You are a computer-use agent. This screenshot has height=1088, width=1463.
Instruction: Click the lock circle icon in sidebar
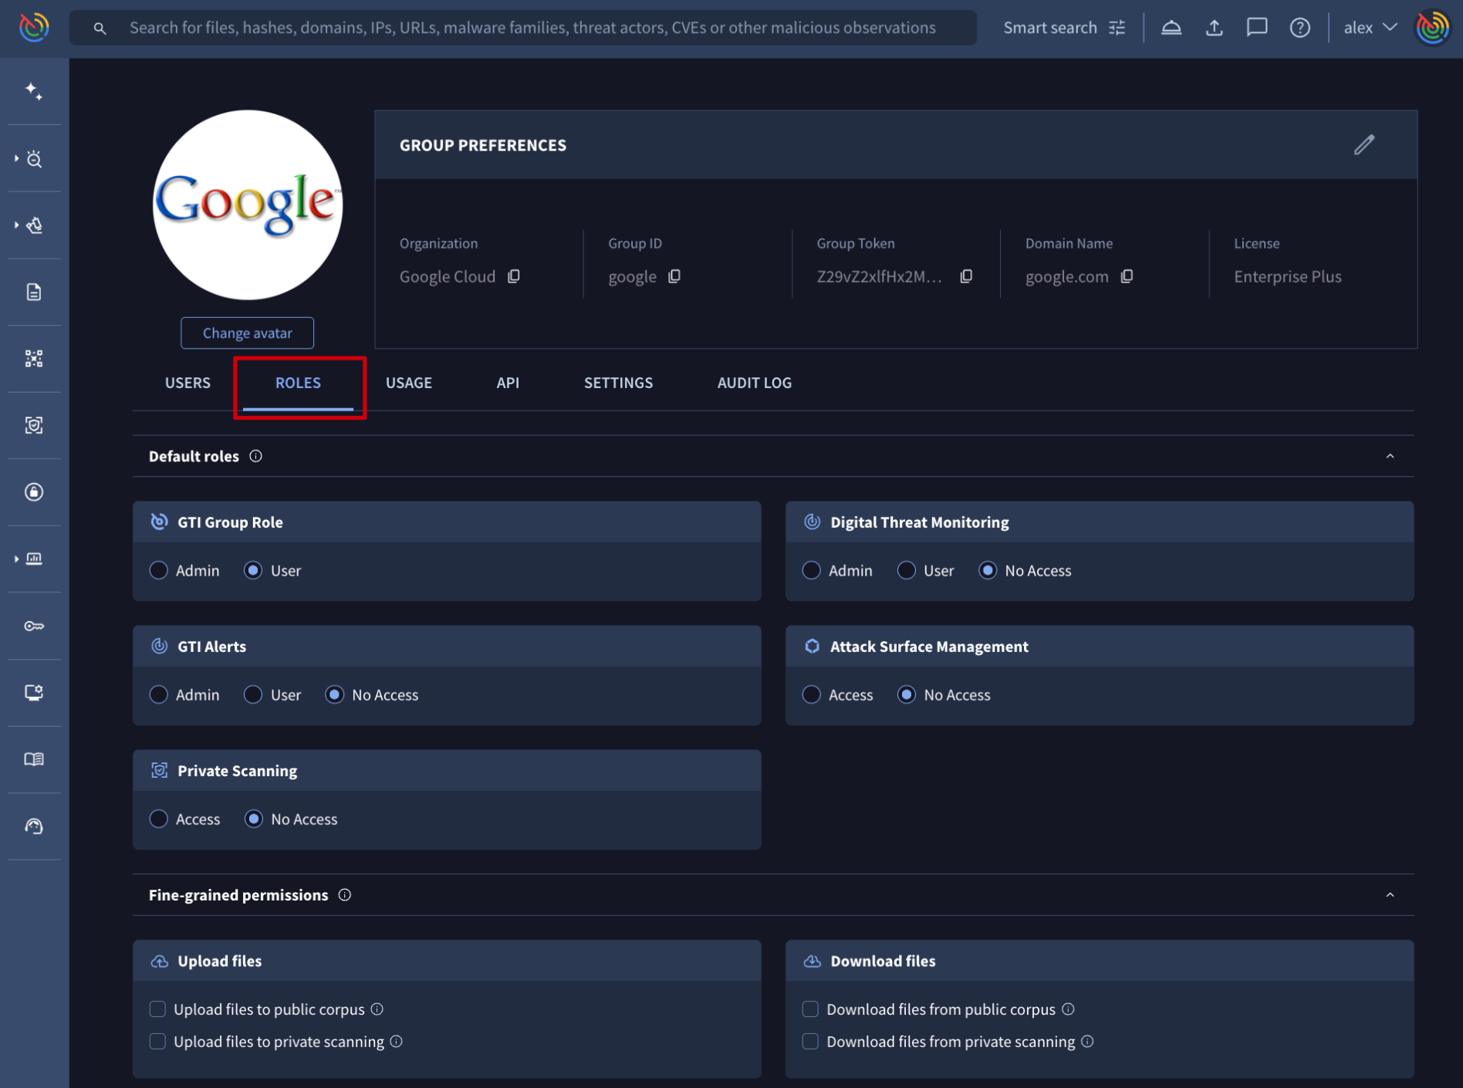34,492
